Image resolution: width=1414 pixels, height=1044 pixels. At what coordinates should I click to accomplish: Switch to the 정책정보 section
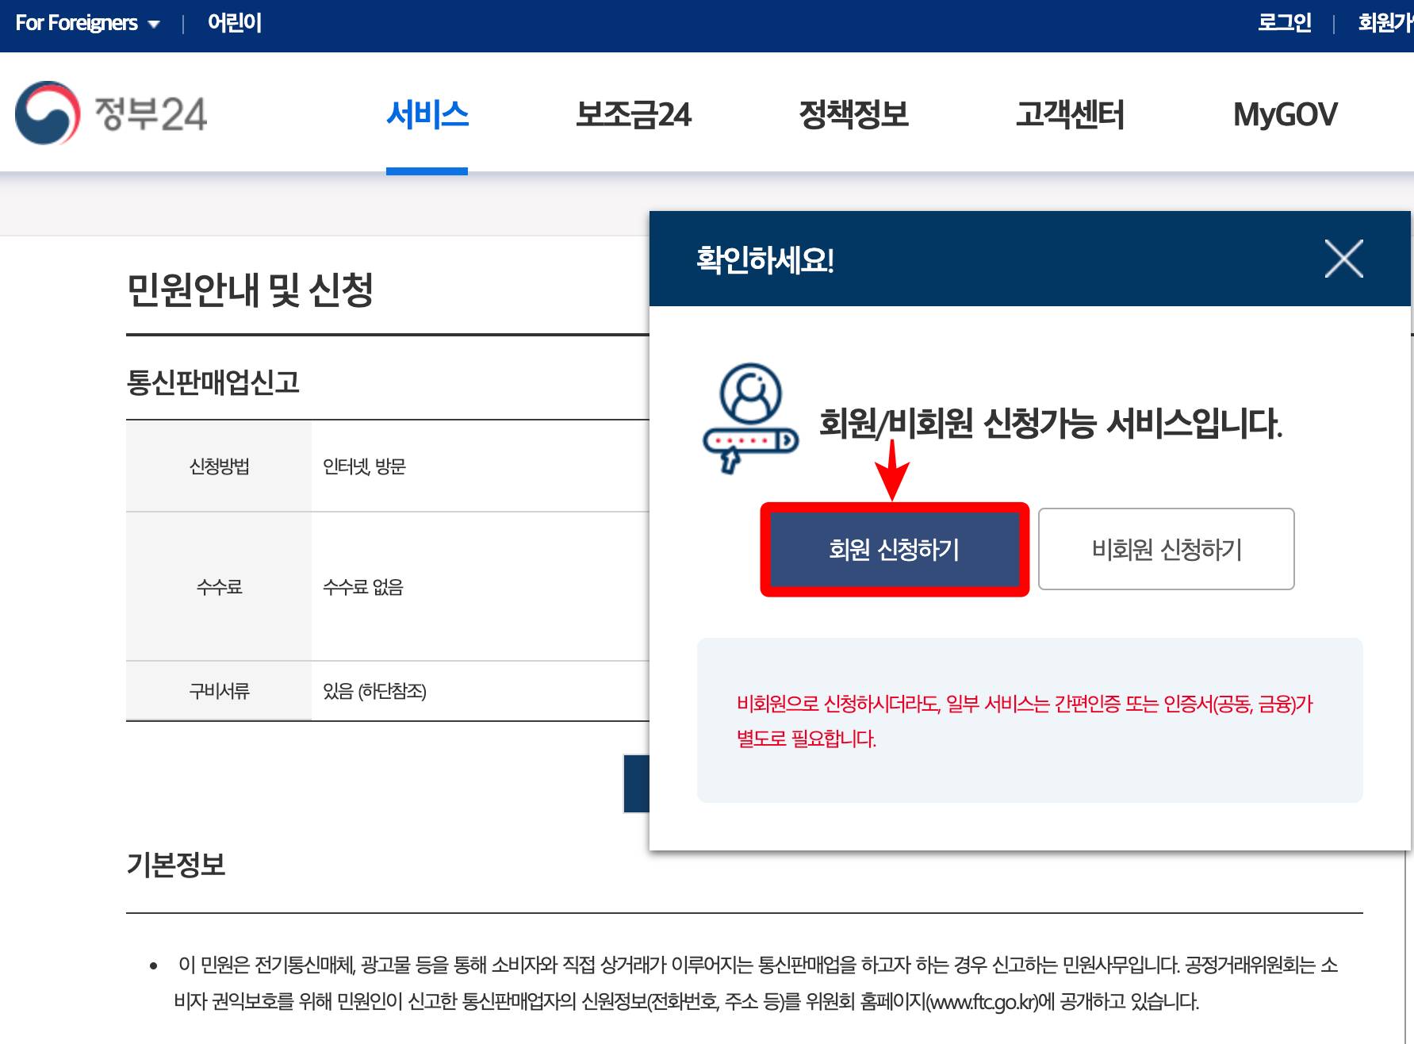click(x=854, y=115)
